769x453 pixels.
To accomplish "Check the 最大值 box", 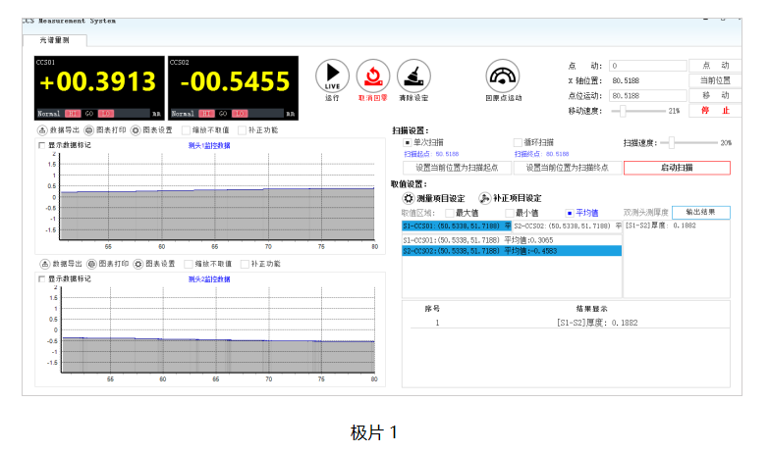I will [449, 213].
